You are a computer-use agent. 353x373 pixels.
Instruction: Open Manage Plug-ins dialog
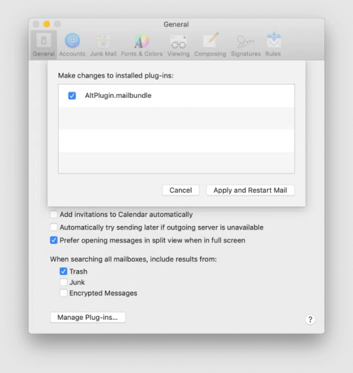point(88,318)
